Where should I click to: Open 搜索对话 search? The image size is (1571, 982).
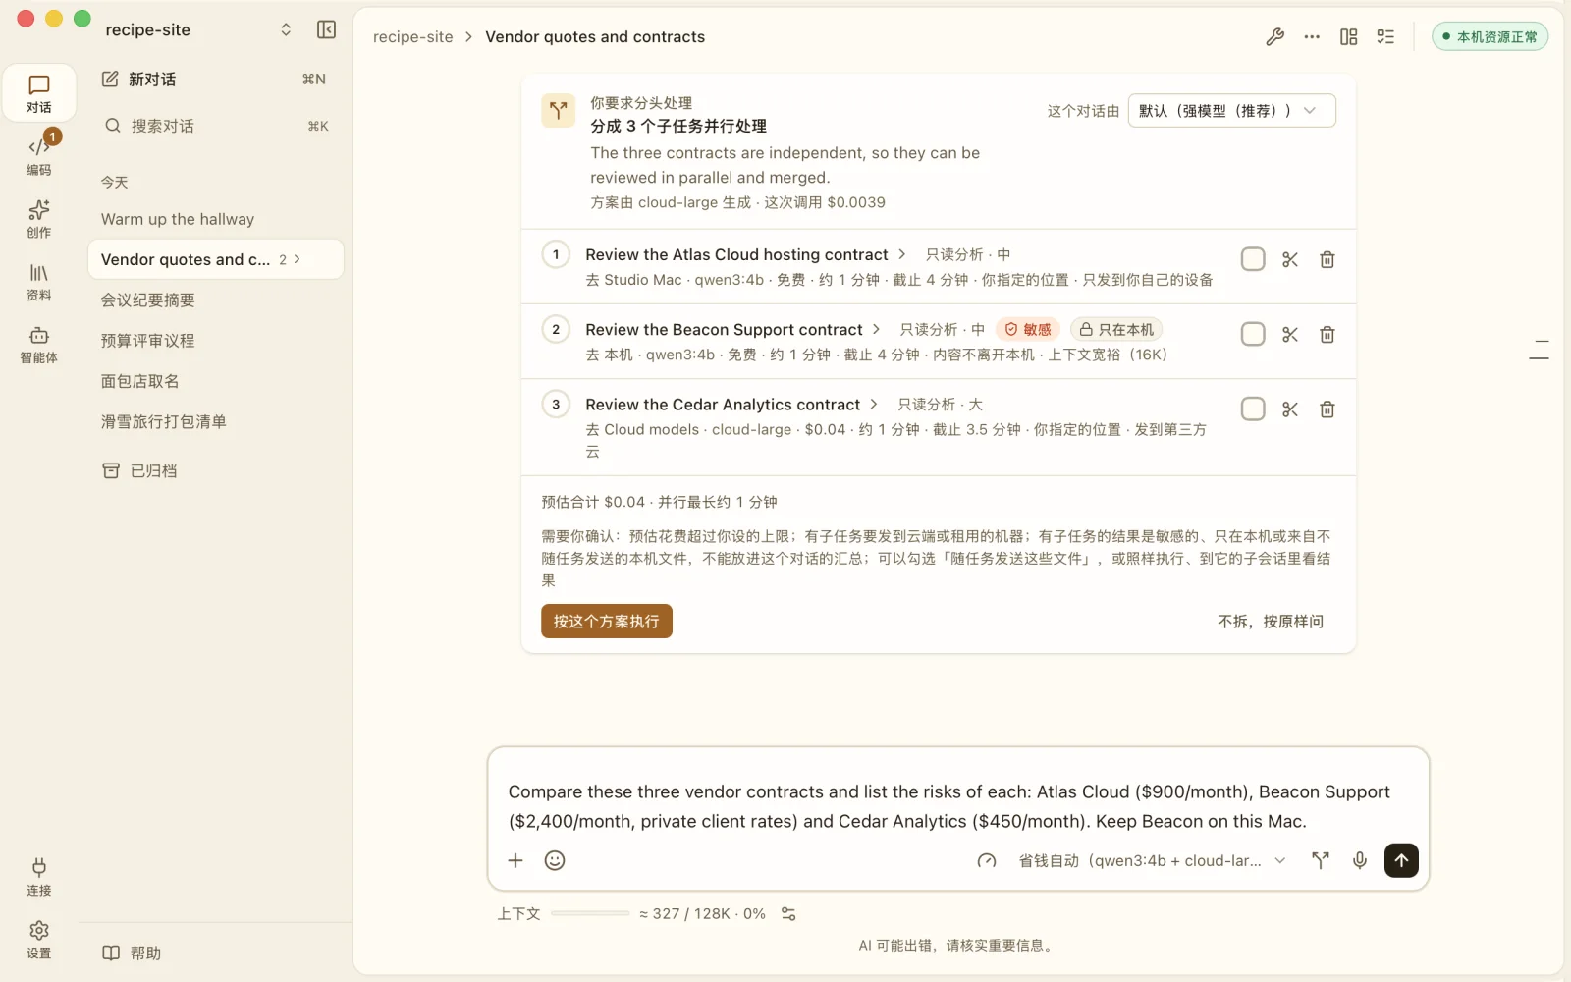(x=215, y=126)
